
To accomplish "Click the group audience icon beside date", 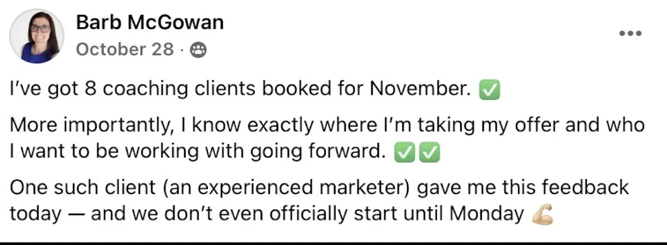I will click(198, 50).
